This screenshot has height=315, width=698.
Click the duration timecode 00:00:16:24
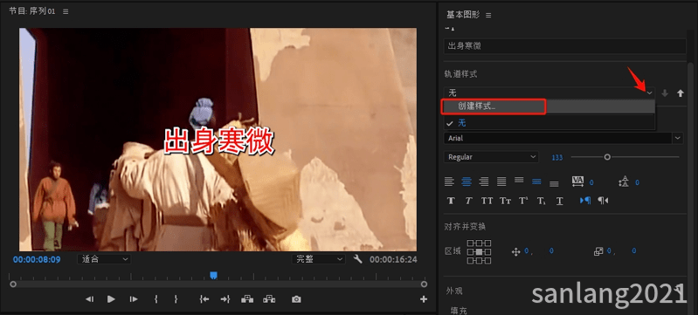click(393, 259)
